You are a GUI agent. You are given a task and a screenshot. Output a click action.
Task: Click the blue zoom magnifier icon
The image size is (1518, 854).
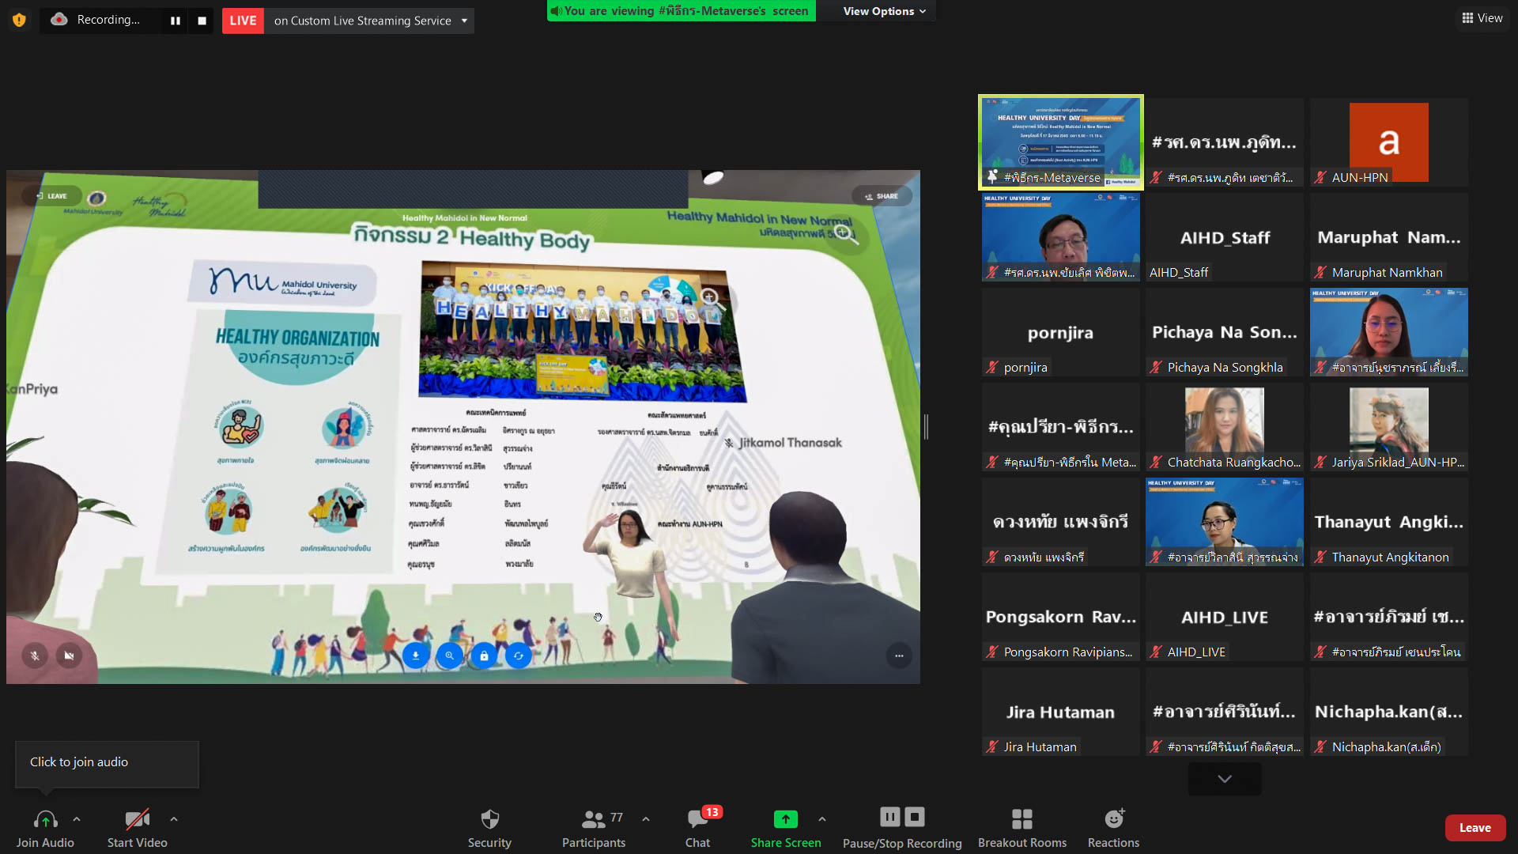[x=450, y=656]
